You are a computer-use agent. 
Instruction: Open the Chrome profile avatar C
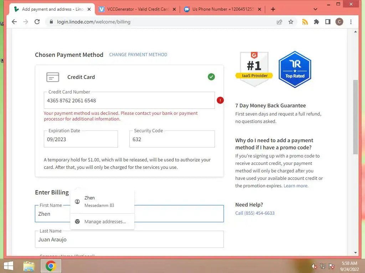(339, 22)
